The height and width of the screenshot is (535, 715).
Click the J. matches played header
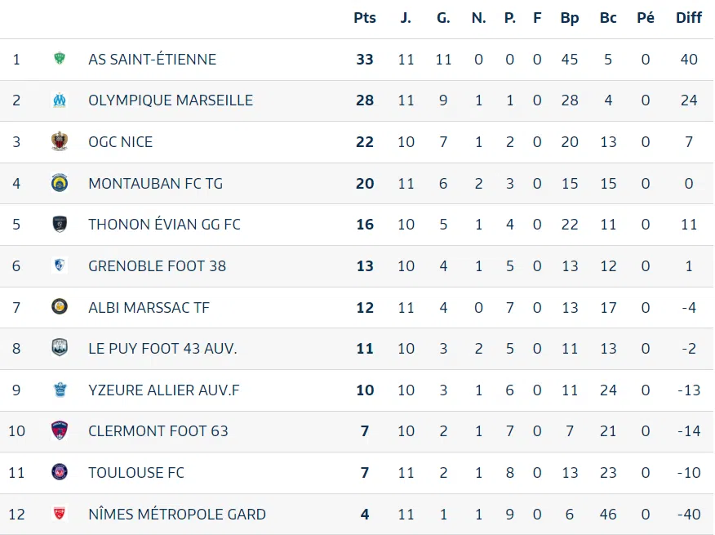[x=406, y=18]
